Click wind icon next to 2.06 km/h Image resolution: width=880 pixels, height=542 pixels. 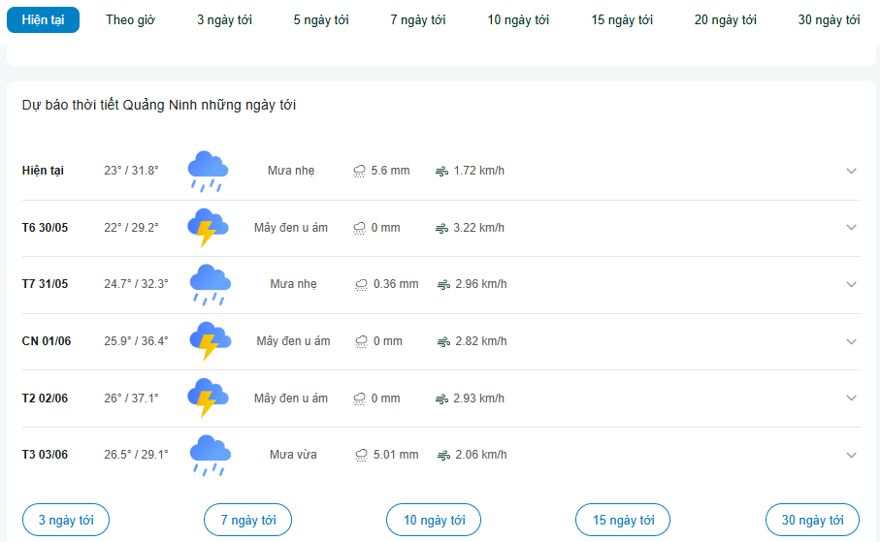444,456
